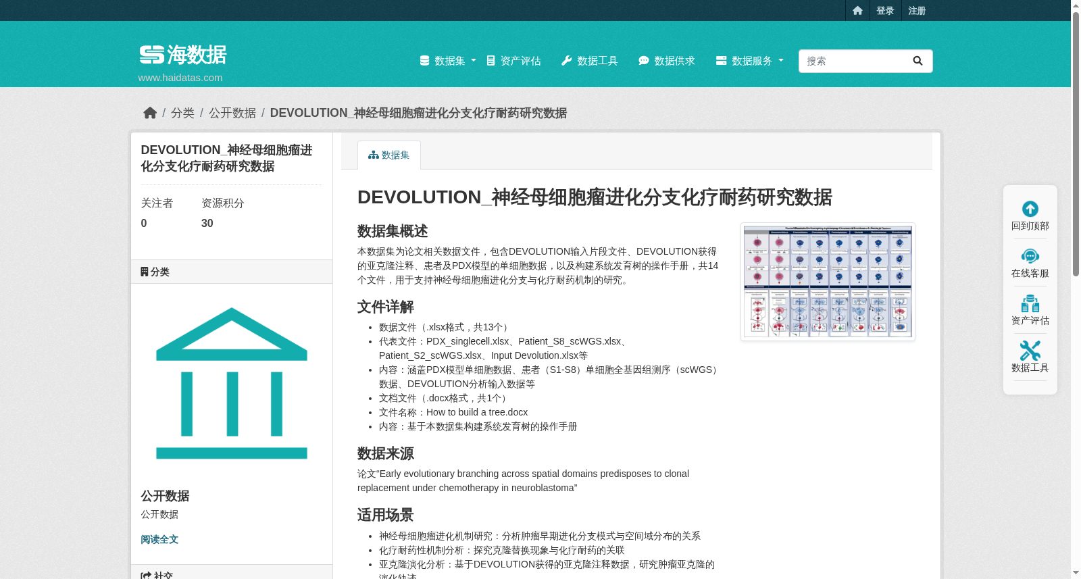Expand the 数据集 navigation dropdown
Image resolution: width=1081 pixels, height=579 pixels.
(x=448, y=61)
